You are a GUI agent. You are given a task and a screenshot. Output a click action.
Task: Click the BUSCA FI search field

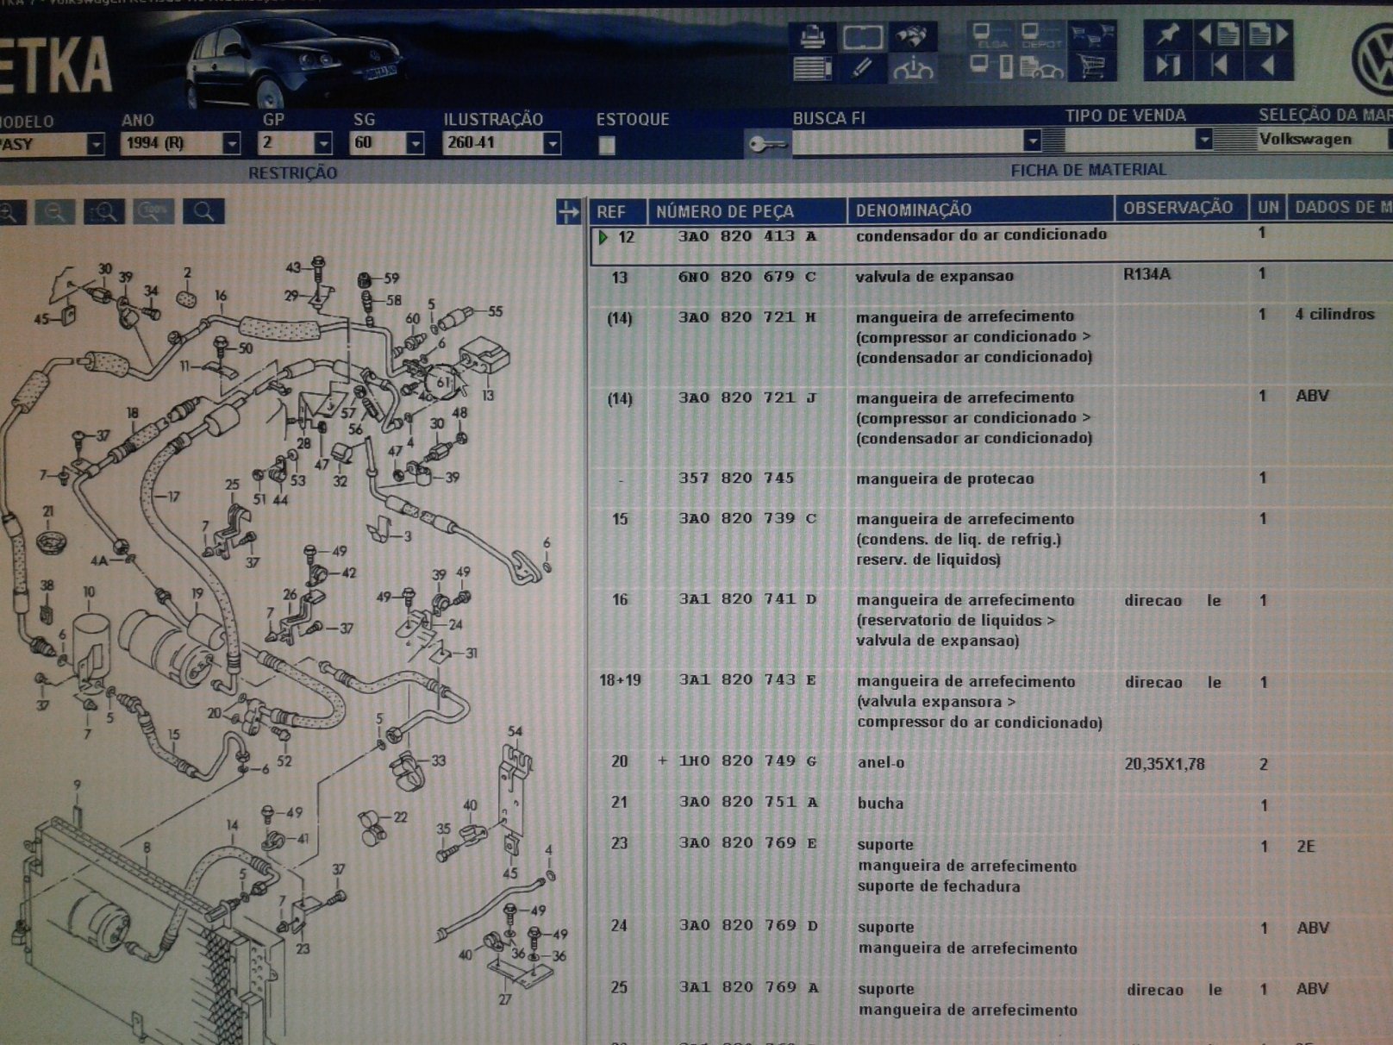coord(907,141)
